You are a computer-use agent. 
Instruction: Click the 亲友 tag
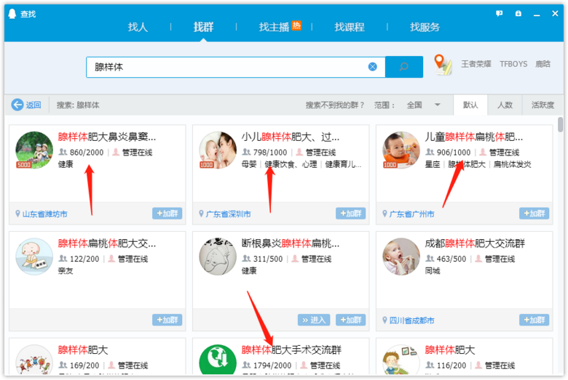(66, 270)
